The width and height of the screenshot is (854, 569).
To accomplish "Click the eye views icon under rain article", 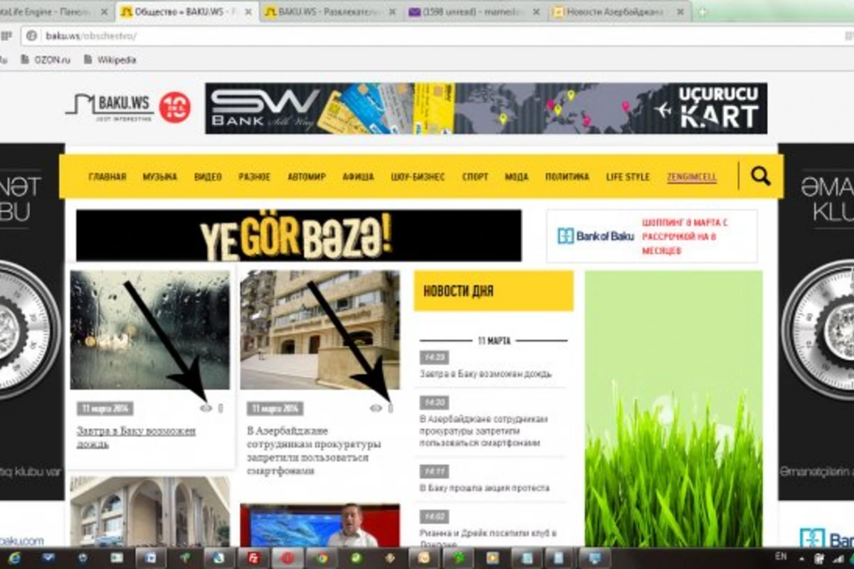I will (x=206, y=408).
